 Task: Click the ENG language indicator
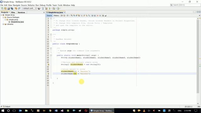click(x=179, y=110)
